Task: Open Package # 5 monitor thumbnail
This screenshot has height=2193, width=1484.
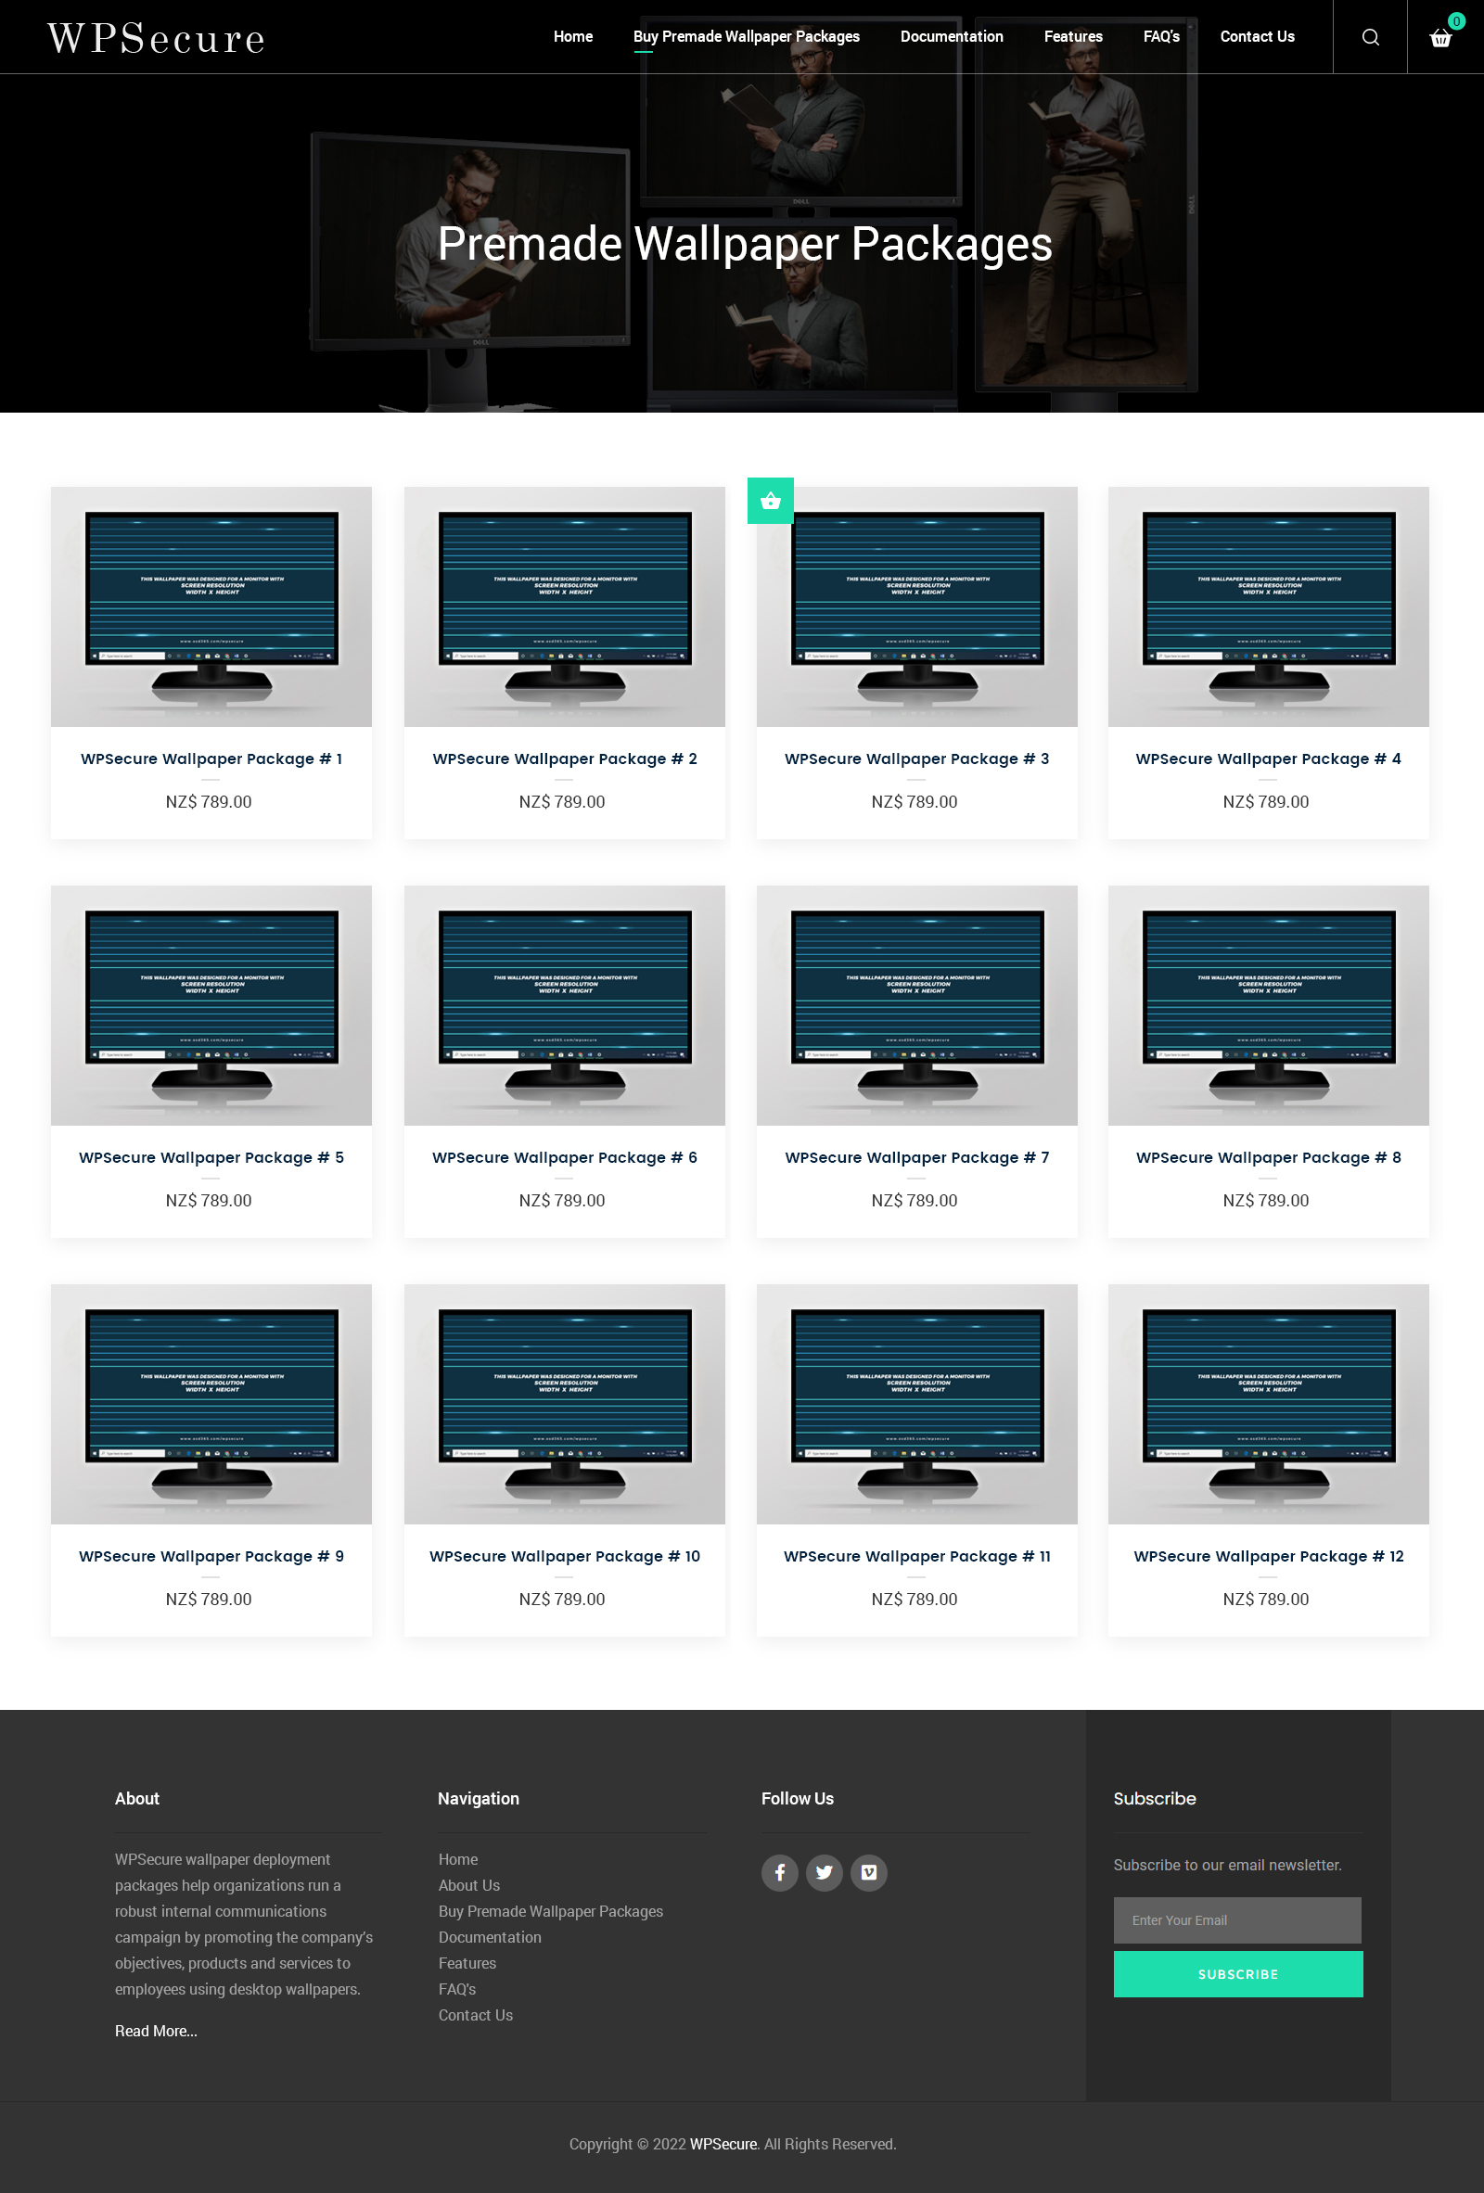Action: point(211,1005)
